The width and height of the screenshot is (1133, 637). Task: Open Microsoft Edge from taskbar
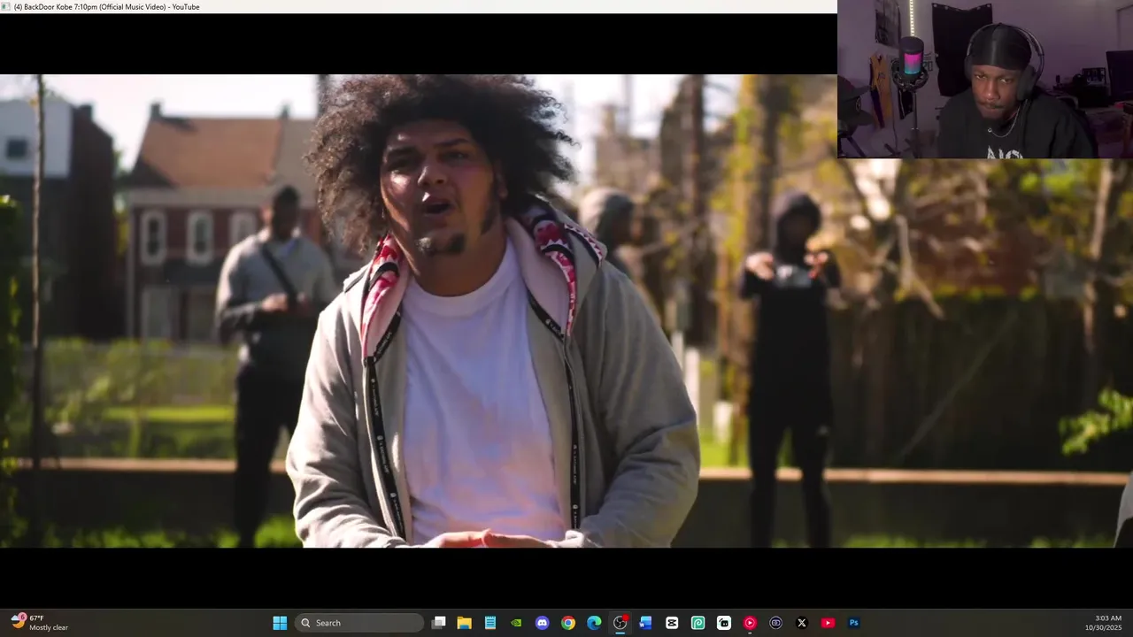(x=594, y=623)
